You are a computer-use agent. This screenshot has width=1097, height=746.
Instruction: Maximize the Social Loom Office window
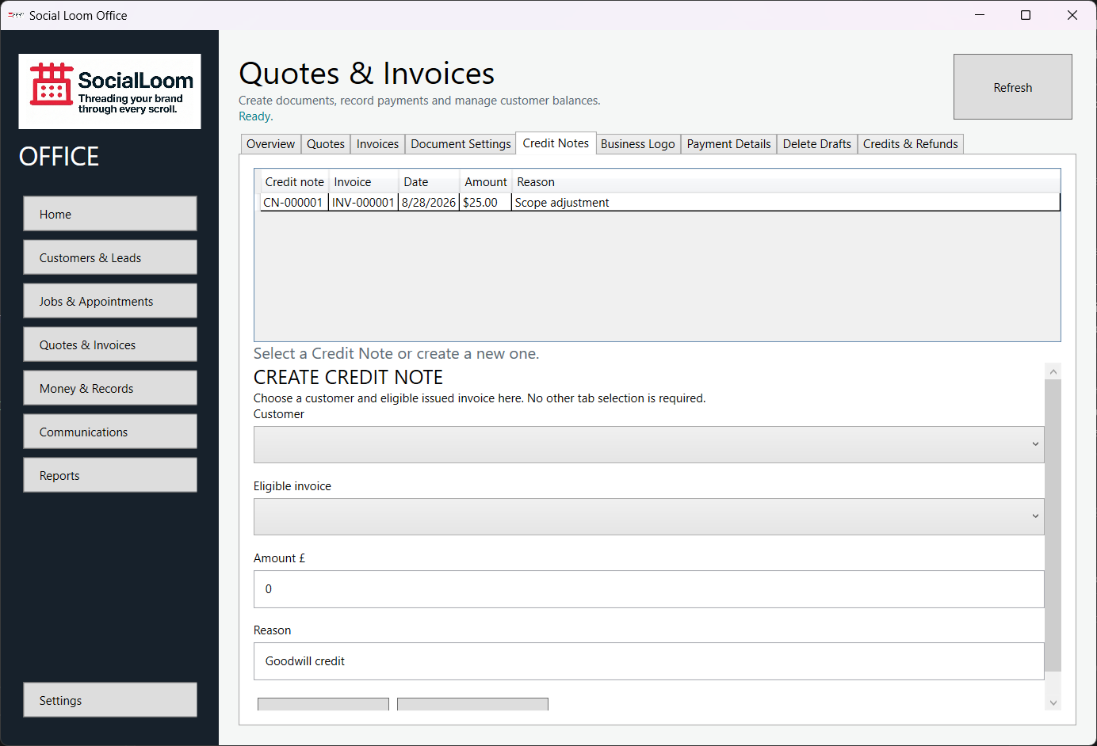[x=1026, y=15]
